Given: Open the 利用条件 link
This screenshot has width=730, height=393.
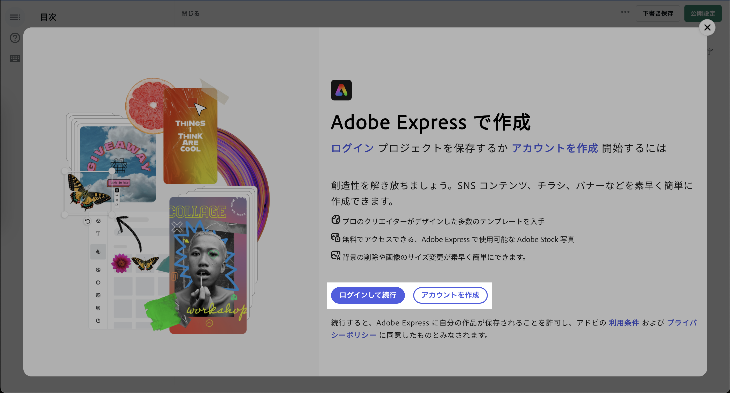Looking at the screenshot, I should coord(624,323).
